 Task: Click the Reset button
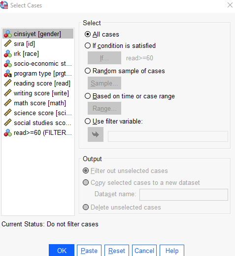tap(117, 251)
